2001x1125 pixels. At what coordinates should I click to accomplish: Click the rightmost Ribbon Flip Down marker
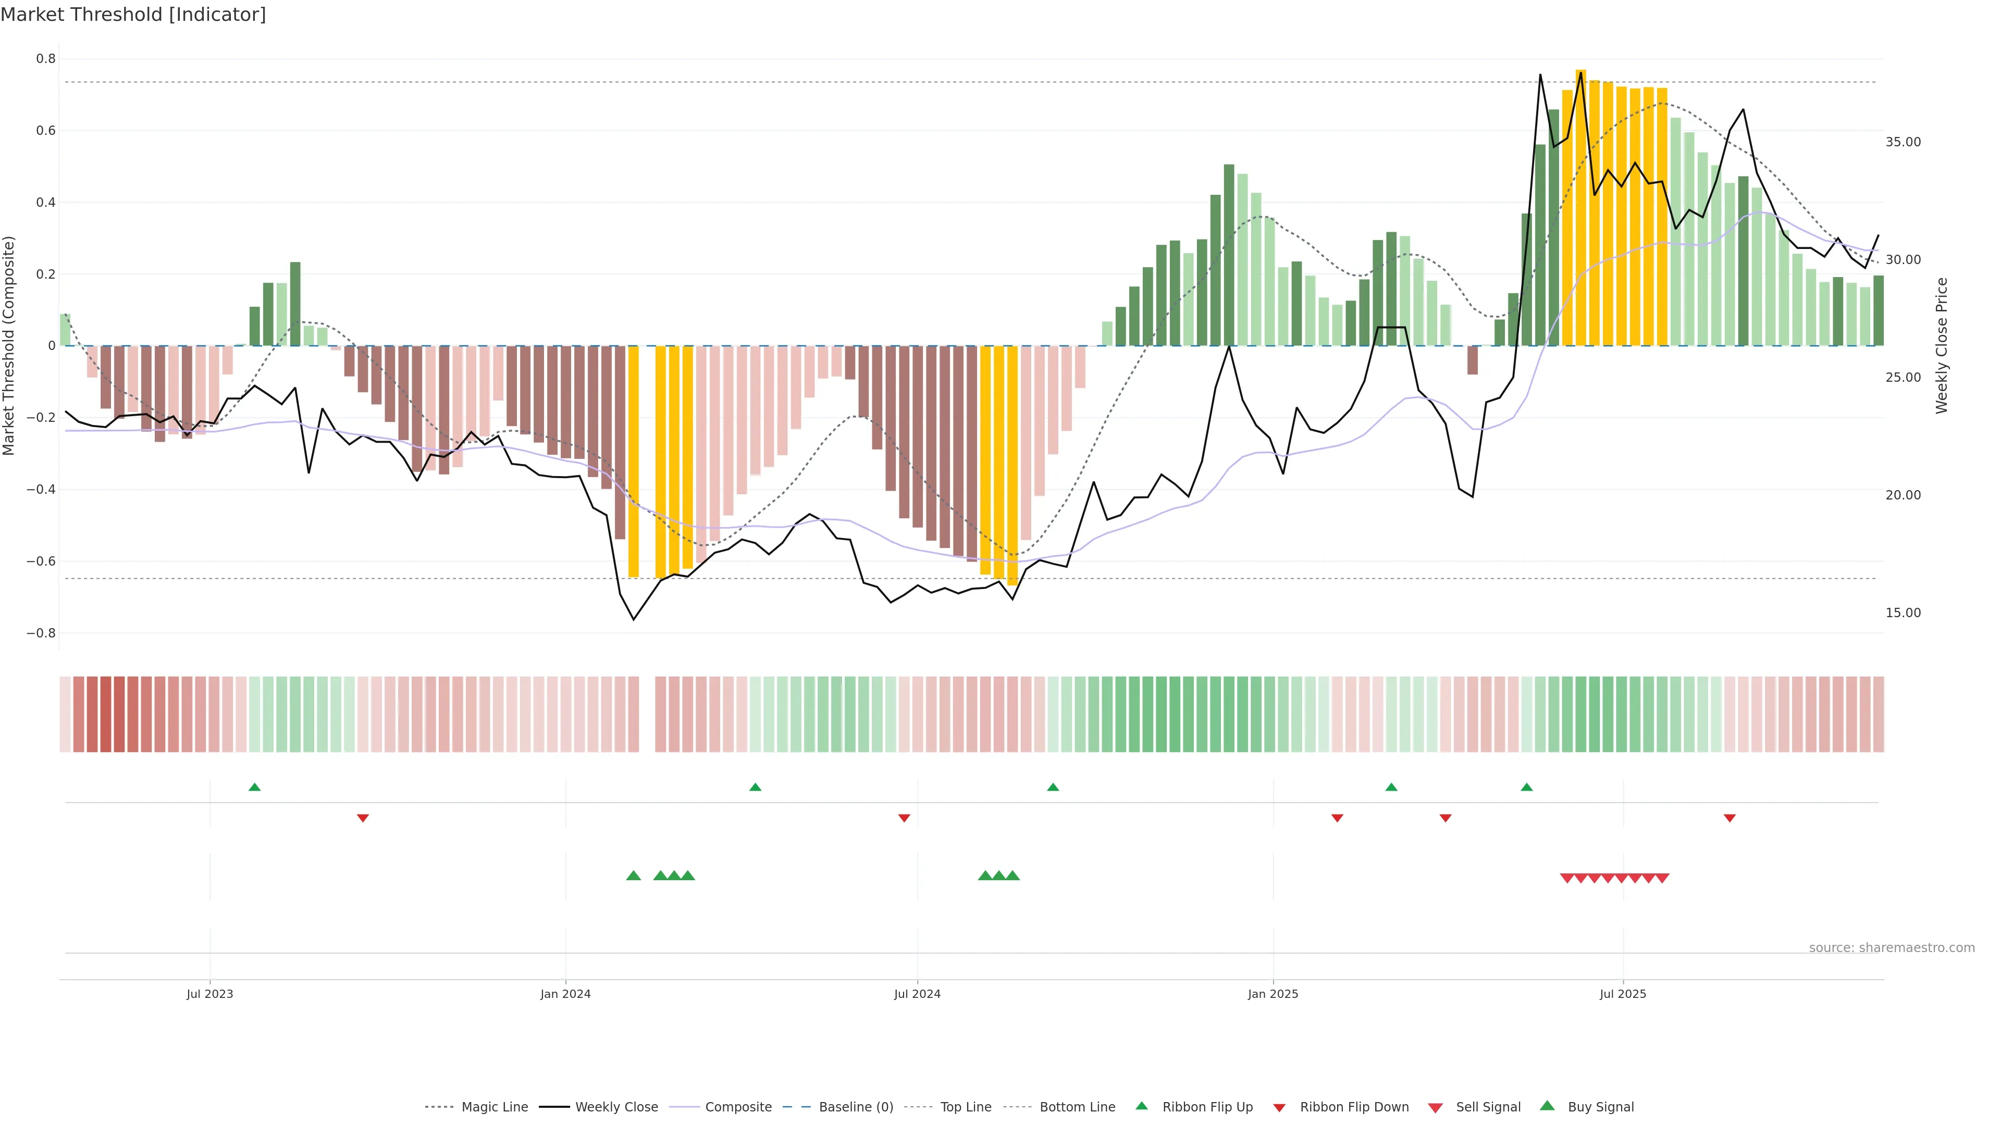click(1729, 818)
